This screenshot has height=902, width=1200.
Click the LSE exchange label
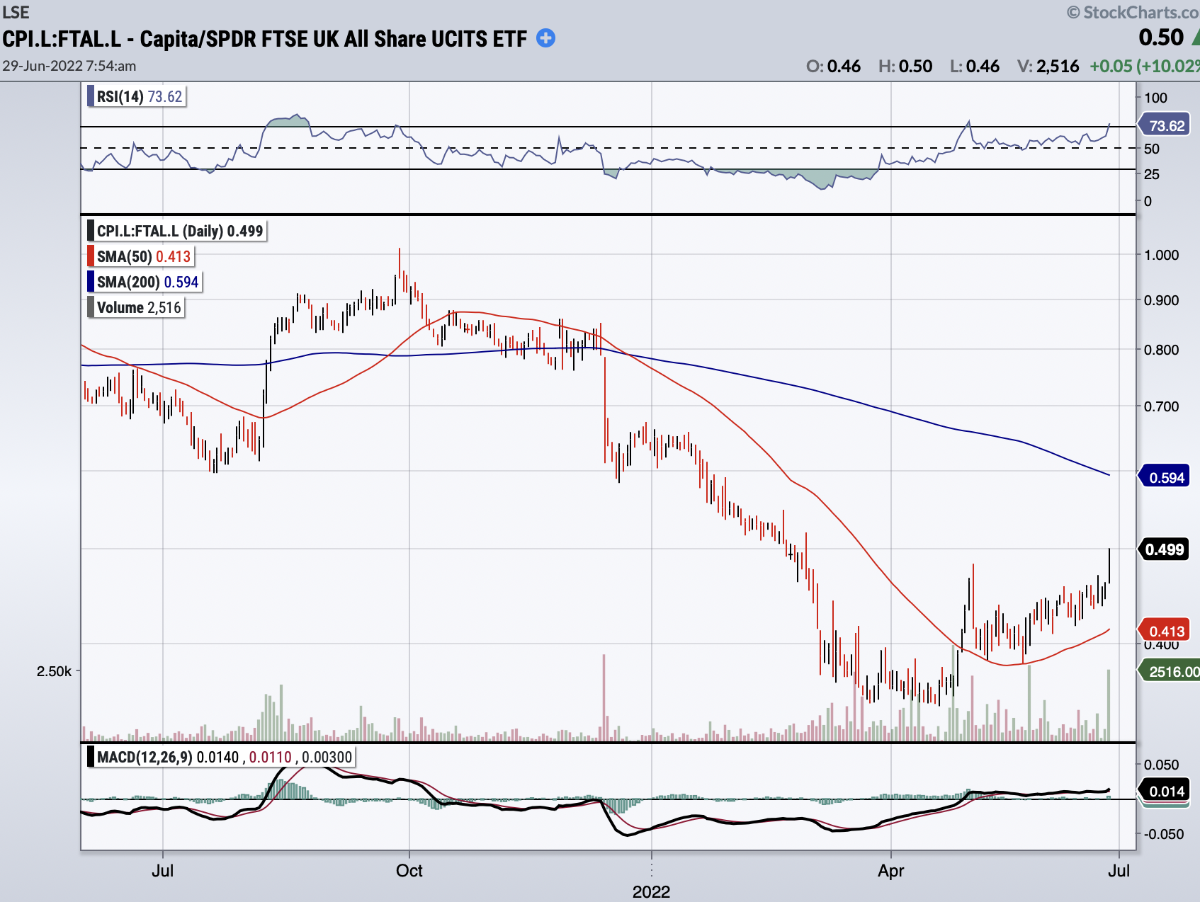pyautogui.click(x=16, y=12)
